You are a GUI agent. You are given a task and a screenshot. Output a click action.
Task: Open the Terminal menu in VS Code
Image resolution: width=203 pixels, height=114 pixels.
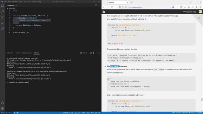pos(34,2)
